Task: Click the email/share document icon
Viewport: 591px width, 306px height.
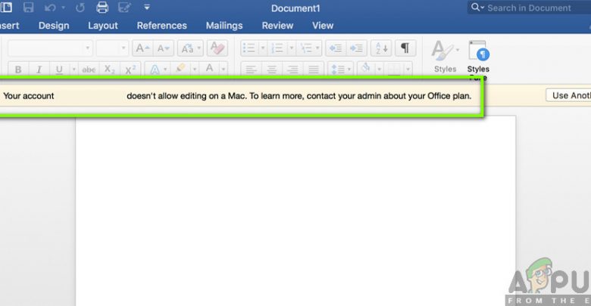Action: (x=124, y=8)
